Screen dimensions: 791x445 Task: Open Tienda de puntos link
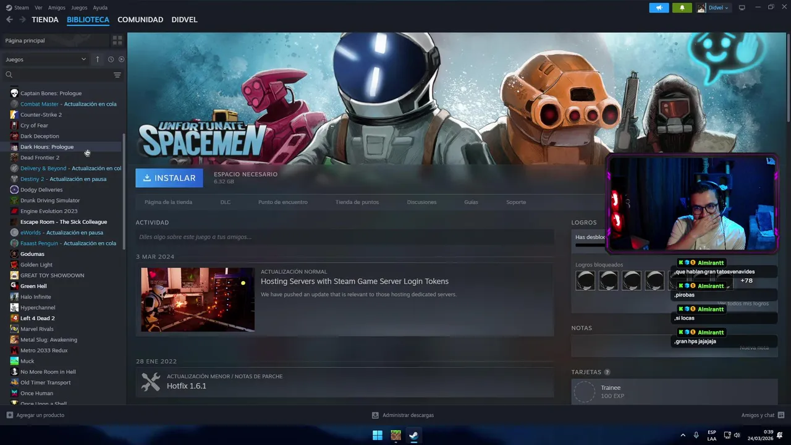[357, 202]
